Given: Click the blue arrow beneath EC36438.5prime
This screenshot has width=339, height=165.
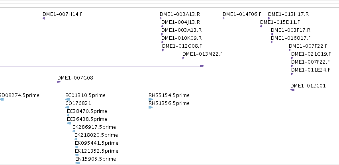Looking at the screenshot, I should click(69, 123).
